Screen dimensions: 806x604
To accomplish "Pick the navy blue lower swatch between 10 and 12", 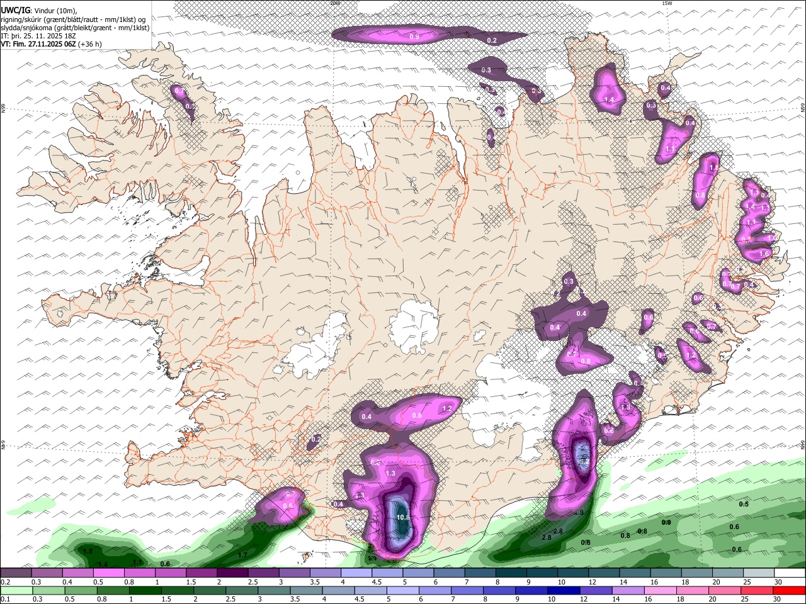I will [563, 591].
